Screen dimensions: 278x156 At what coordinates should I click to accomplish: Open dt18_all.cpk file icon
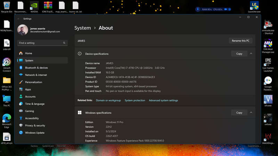[7, 138]
